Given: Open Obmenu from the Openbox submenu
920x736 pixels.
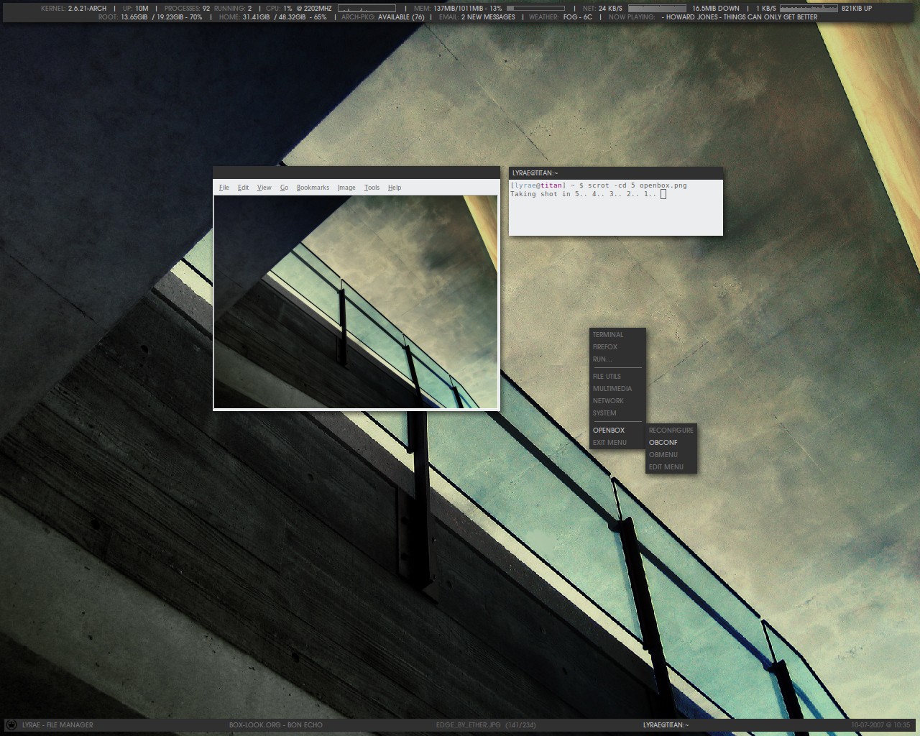Looking at the screenshot, I should tap(671, 455).
